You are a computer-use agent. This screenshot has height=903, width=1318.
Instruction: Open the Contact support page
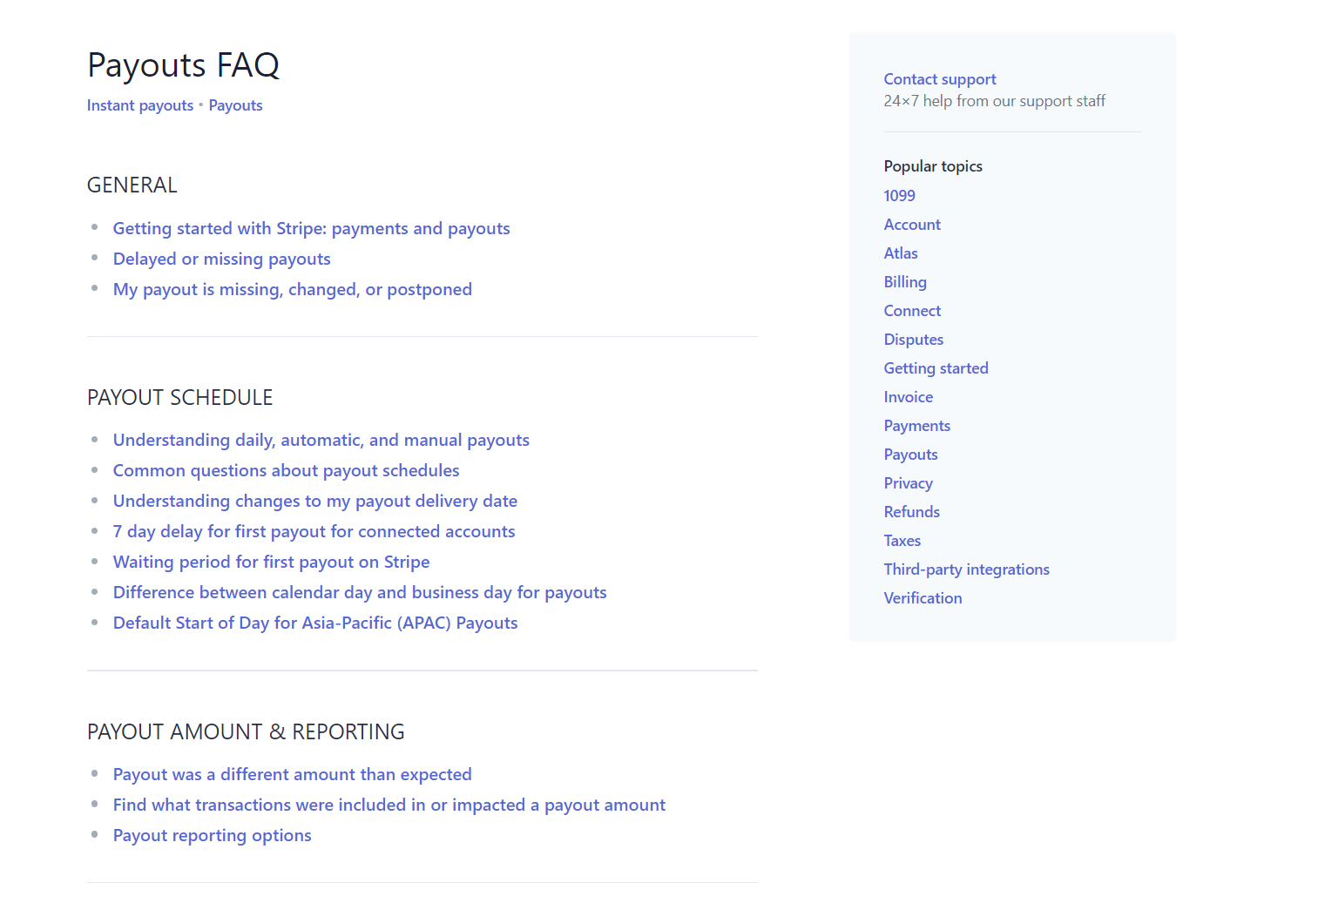[x=939, y=78]
